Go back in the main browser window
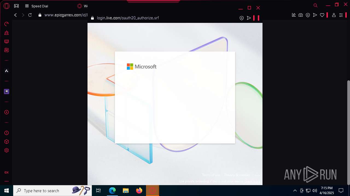The height and width of the screenshot is (196, 350). pos(16,15)
